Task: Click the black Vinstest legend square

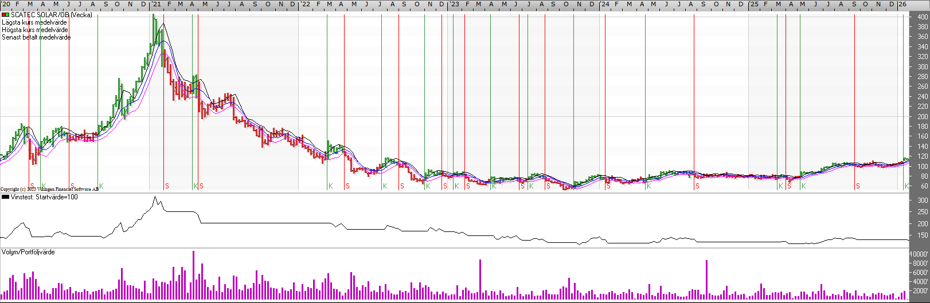Action: pos(6,197)
